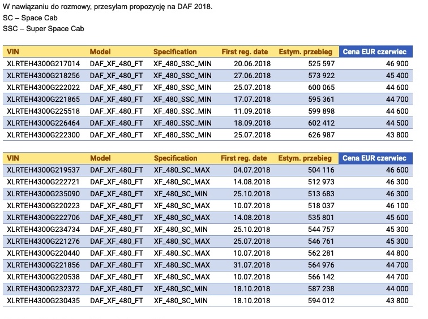Click second table's 'Estym. przebieg' header
Viewport: 428px width, 319px height.
tap(305, 158)
